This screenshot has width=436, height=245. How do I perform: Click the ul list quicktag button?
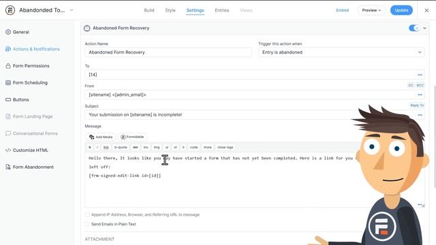click(167, 147)
